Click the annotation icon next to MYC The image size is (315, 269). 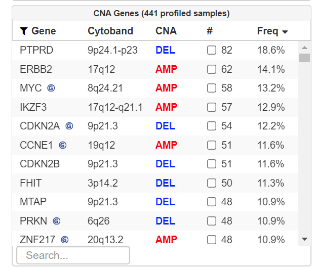(x=51, y=88)
